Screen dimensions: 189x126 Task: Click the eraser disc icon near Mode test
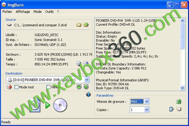(9, 87)
